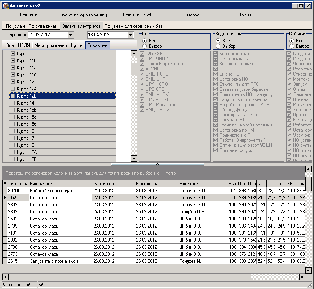Toggle the АРХИВ checkbox
This screenshot has height=289, width=314.
(x=142, y=69)
